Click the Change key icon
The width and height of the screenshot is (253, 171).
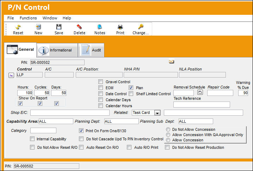pyautogui.click(x=141, y=26)
